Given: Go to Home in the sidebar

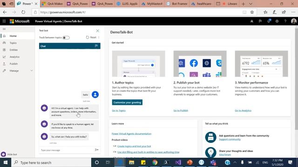Looking at the screenshot, I should [13, 36].
